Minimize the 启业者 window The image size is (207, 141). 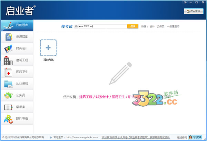click(191, 2)
